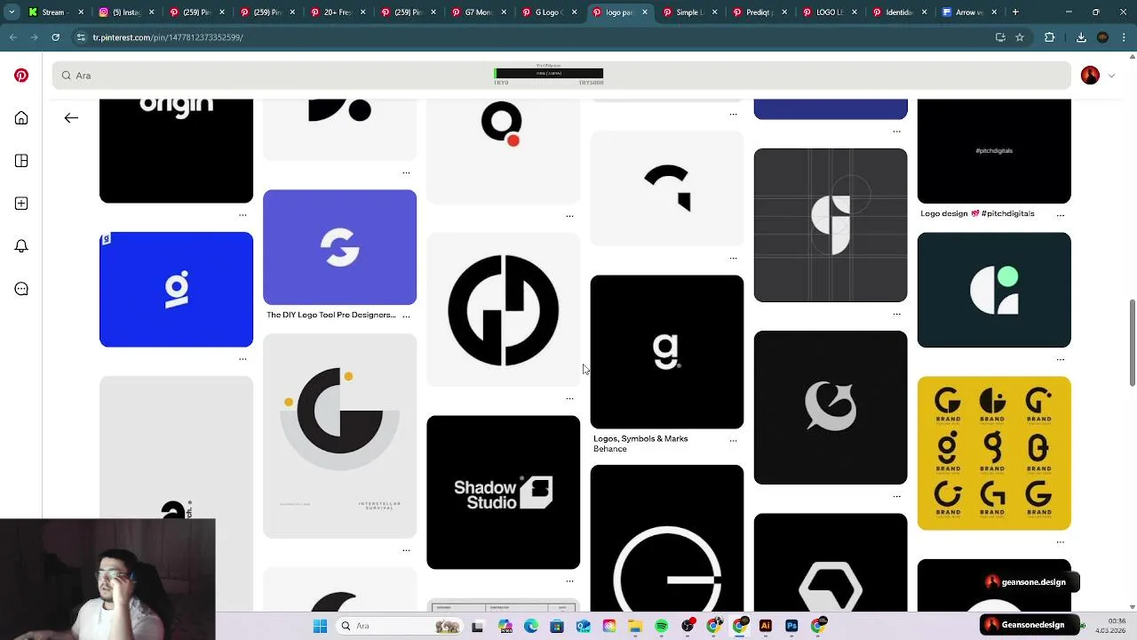Open Chrome downloads icon

pyautogui.click(x=1081, y=37)
